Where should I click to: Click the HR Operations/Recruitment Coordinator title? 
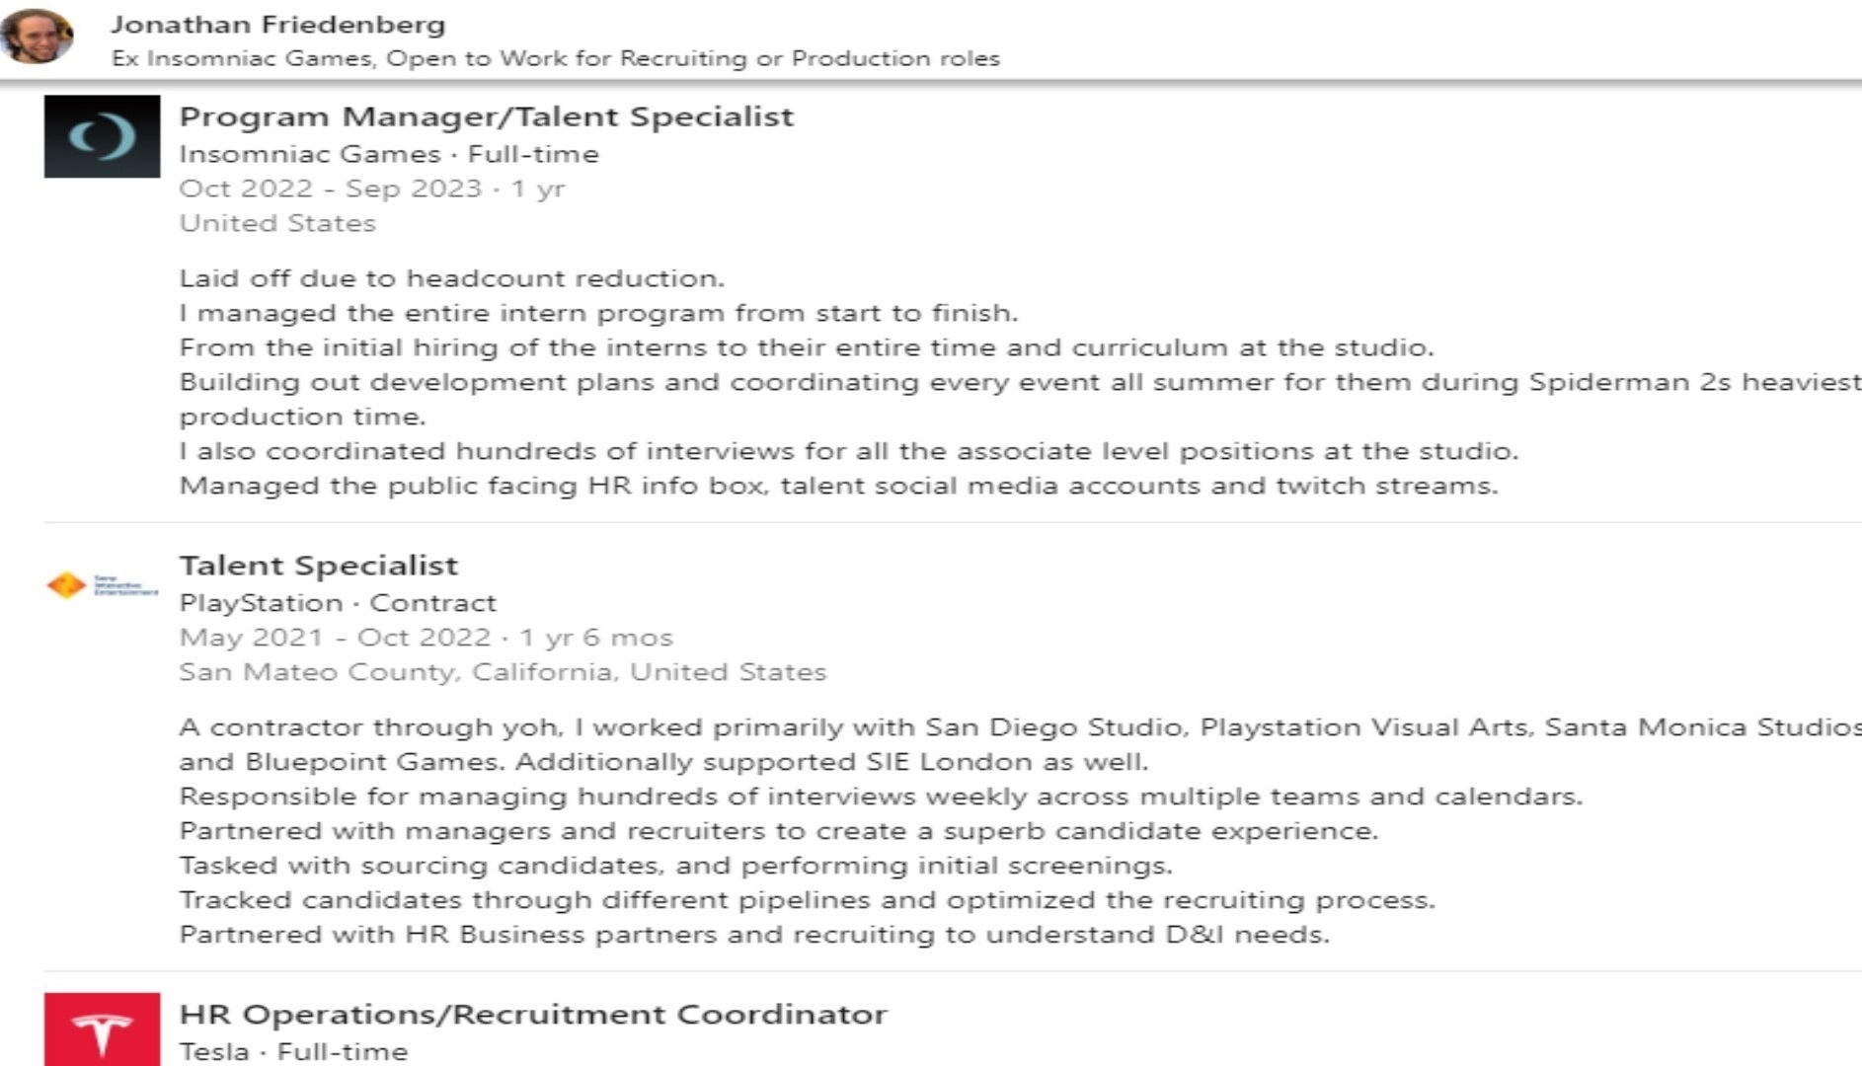point(532,1015)
